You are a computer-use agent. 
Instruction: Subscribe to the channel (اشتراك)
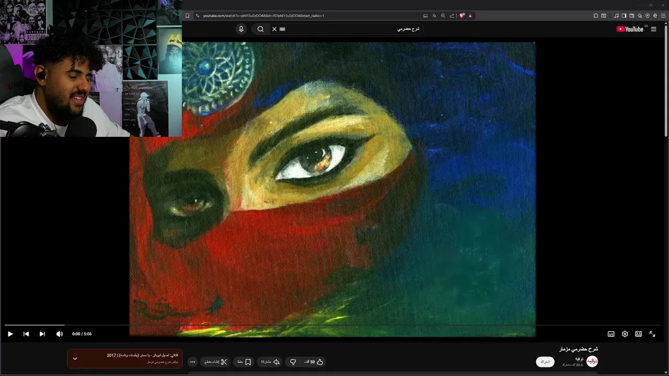(x=545, y=361)
